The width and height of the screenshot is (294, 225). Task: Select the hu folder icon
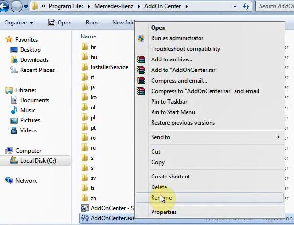84,57
